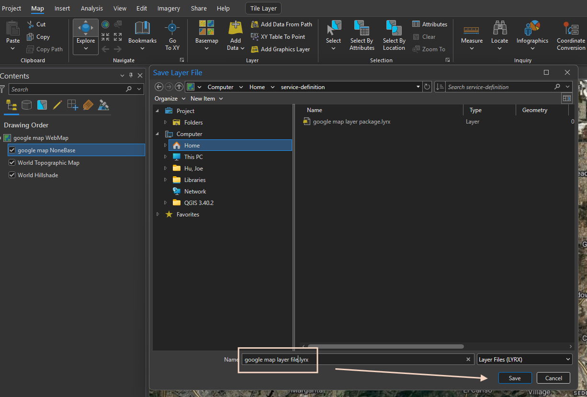Open the Basemap gallery icon
The width and height of the screenshot is (587, 397).
(206, 28)
